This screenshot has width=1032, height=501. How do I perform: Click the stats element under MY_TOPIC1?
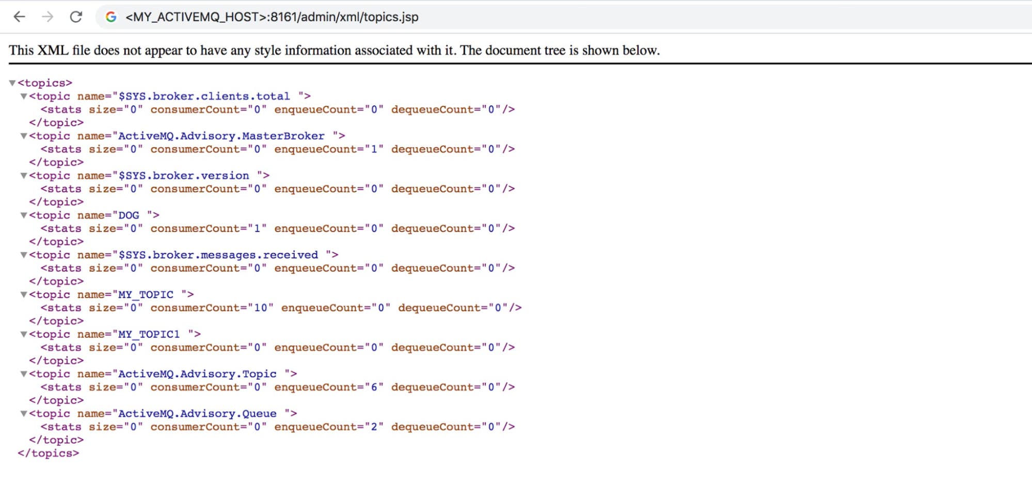(x=63, y=347)
